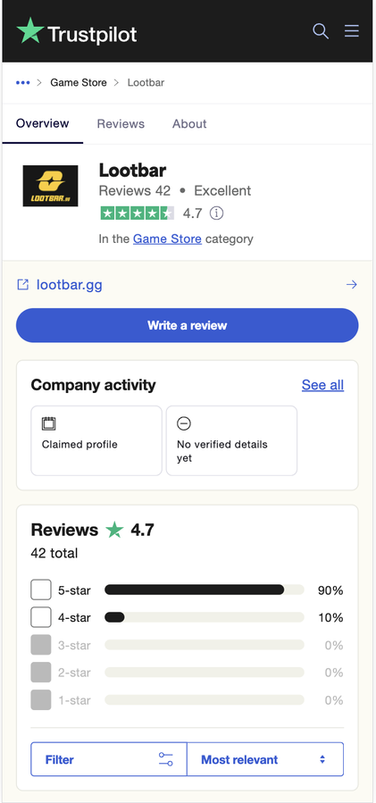Switch to the Reviews tab
The height and width of the screenshot is (803, 376).
tap(121, 123)
